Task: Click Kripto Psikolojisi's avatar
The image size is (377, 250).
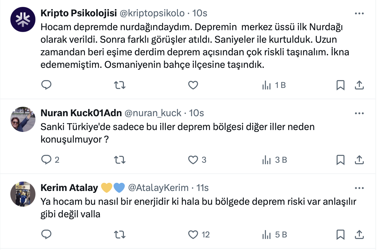Action: point(23,19)
